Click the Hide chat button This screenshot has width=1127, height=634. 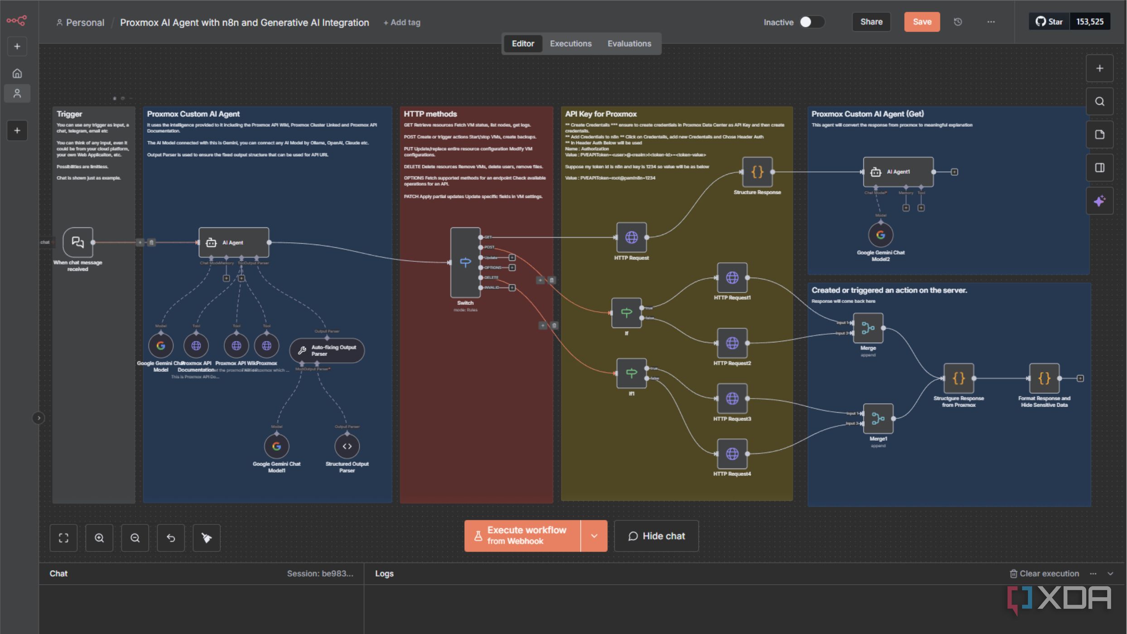click(x=656, y=536)
